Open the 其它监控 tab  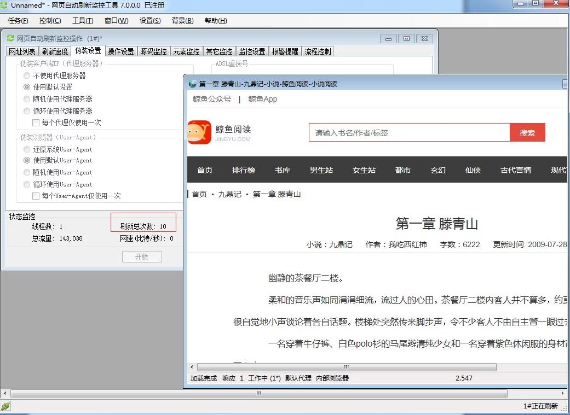[x=219, y=51]
